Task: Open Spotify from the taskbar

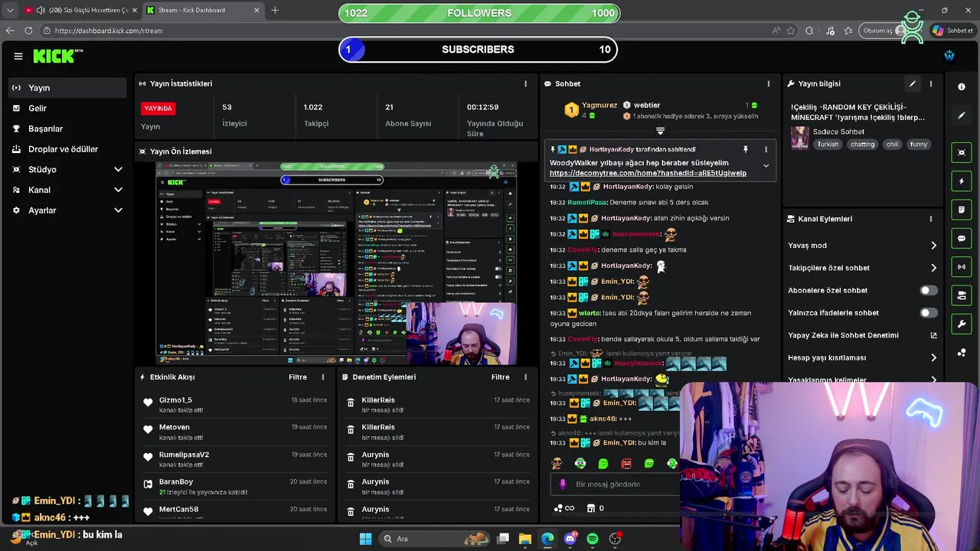Action: [x=592, y=539]
